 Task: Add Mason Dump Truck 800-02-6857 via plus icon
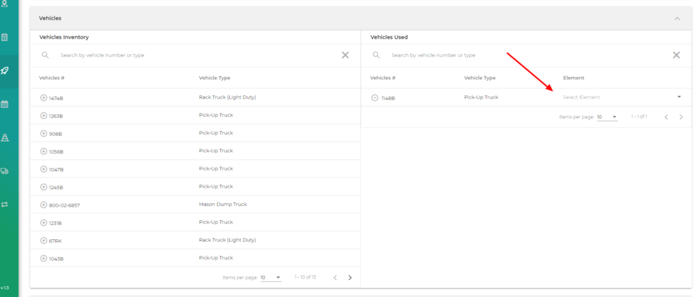click(x=43, y=205)
